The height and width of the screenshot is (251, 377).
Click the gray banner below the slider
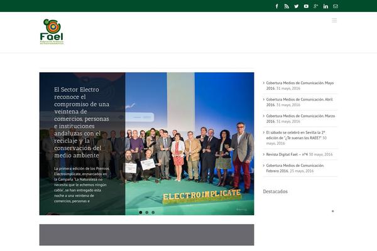coord(146,235)
